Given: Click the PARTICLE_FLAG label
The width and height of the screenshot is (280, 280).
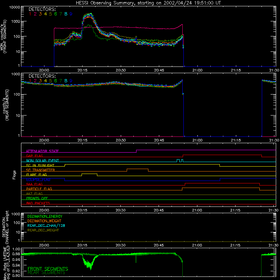Looking at the screenshot, I should 39,189.
